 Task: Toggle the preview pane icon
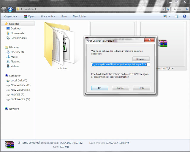pos(177,16)
